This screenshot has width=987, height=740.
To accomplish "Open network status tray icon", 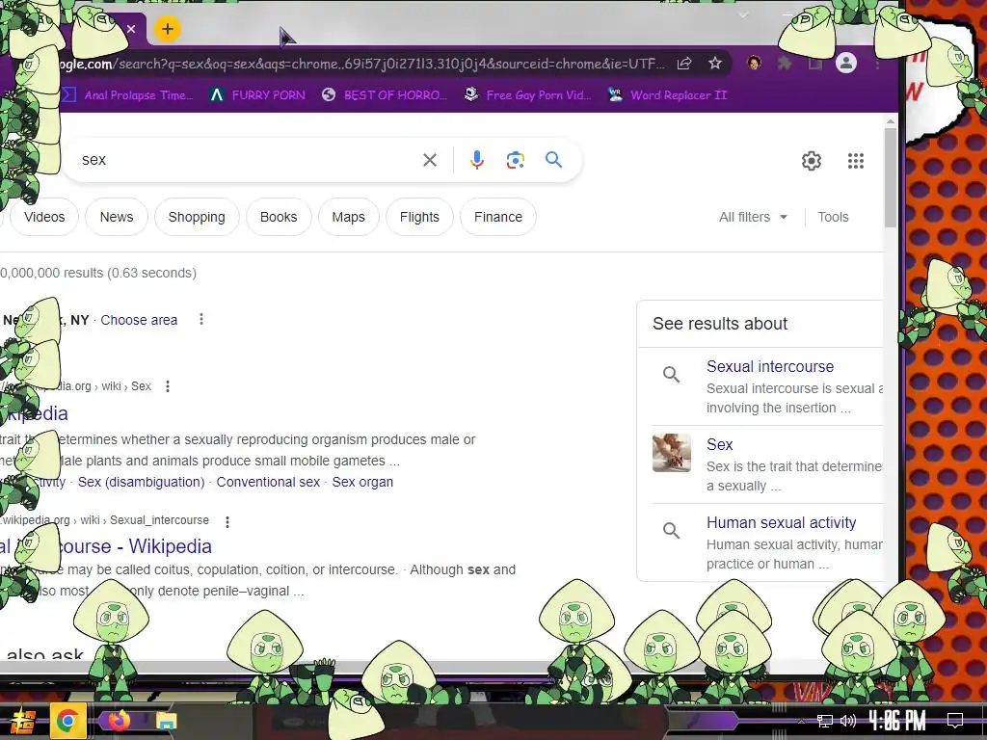I will pos(825,721).
